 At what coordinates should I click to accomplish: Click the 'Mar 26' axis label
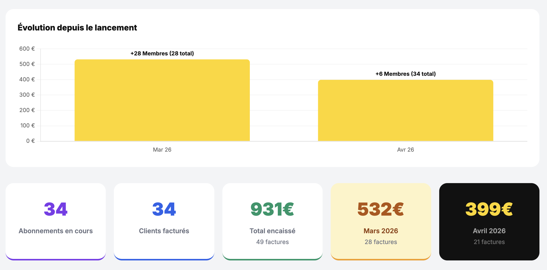click(x=162, y=150)
